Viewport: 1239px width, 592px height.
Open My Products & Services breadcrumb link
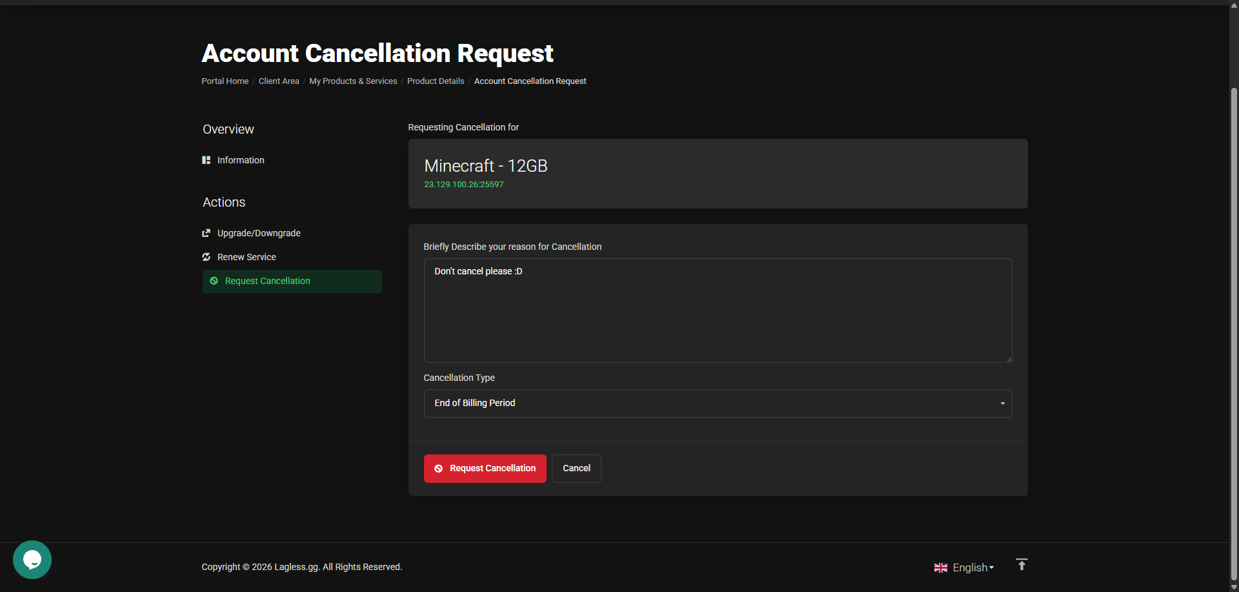(352, 81)
